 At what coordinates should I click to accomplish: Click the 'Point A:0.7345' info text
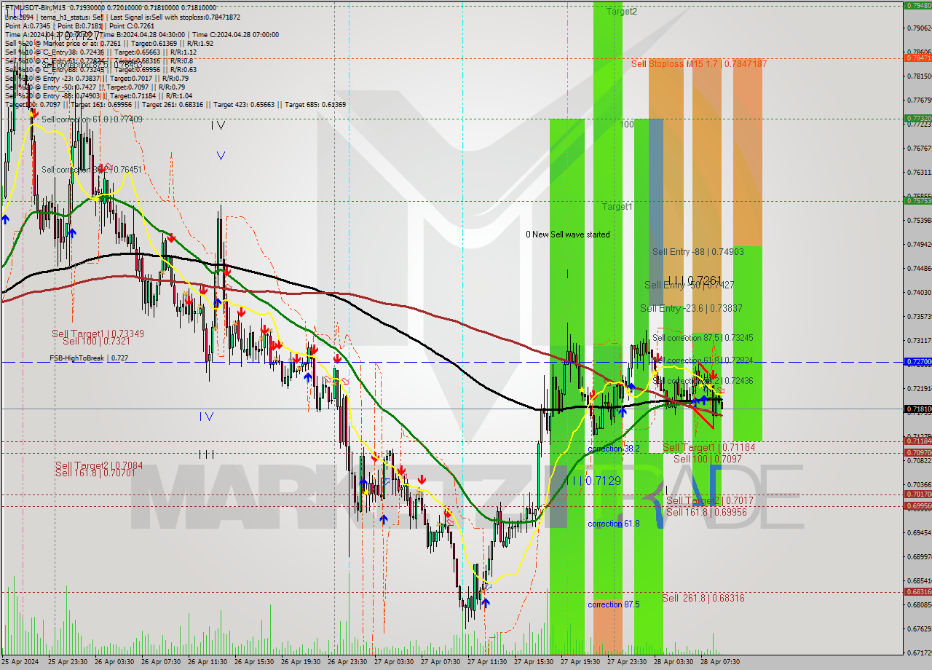(28, 25)
